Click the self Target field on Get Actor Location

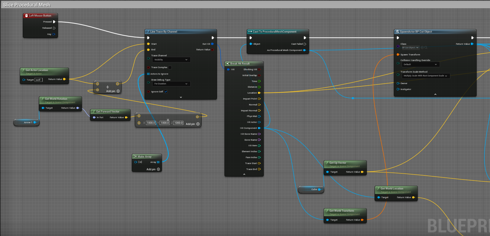point(38,80)
